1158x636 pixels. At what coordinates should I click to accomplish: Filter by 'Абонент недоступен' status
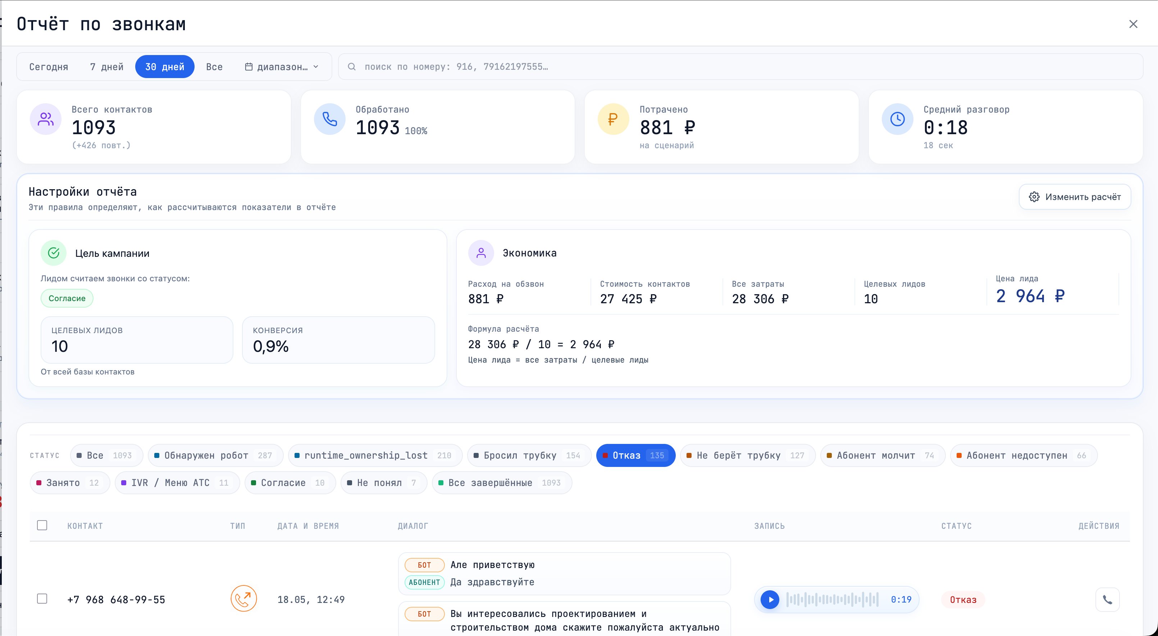[x=1023, y=455]
